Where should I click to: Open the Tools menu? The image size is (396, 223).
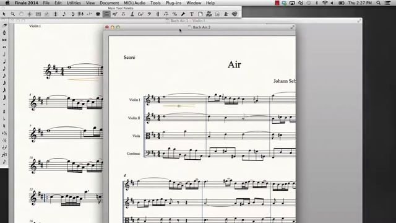pos(155,3)
